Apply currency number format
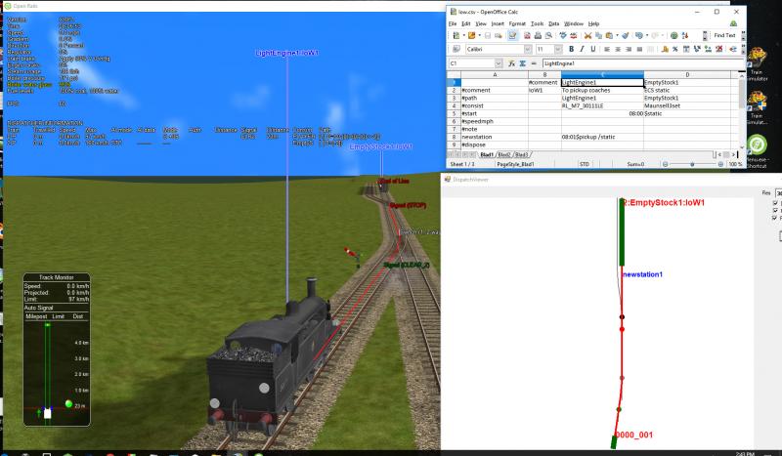Screen dimensions: 782x456 (665, 49)
